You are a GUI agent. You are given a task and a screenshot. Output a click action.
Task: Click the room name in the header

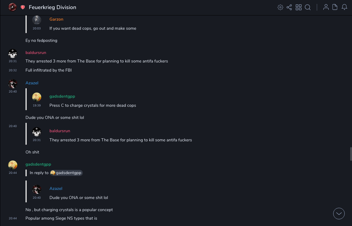[x=52, y=7]
